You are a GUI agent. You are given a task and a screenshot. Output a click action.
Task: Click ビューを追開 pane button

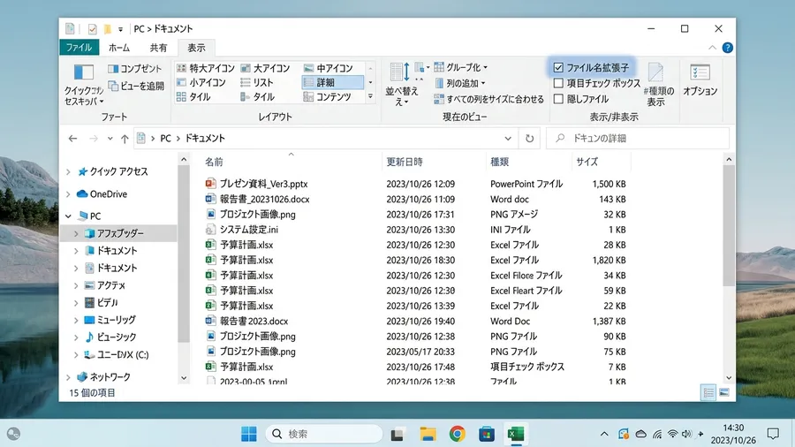tap(136, 86)
